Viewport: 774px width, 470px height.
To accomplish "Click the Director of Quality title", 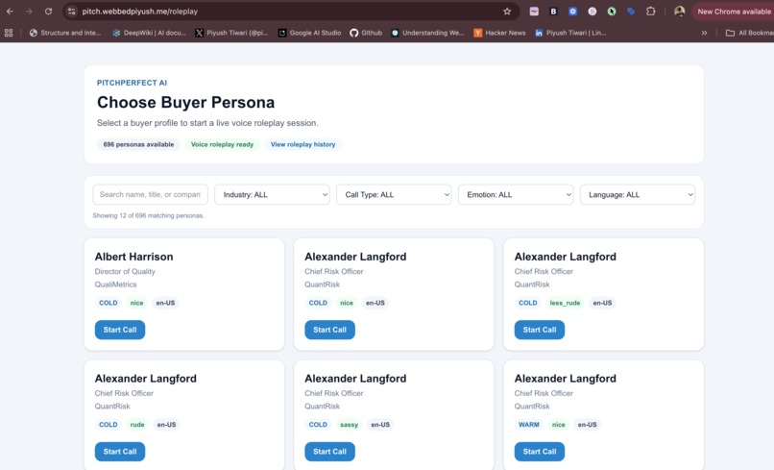I will (125, 271).
